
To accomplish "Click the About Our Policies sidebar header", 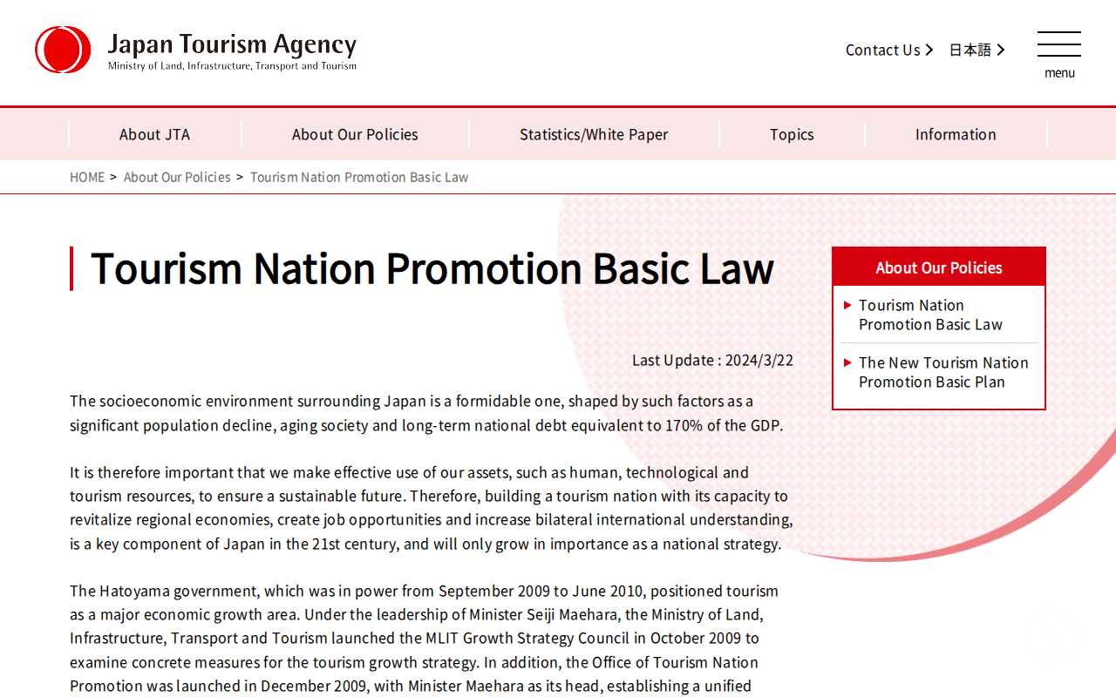I will (939, 267).
